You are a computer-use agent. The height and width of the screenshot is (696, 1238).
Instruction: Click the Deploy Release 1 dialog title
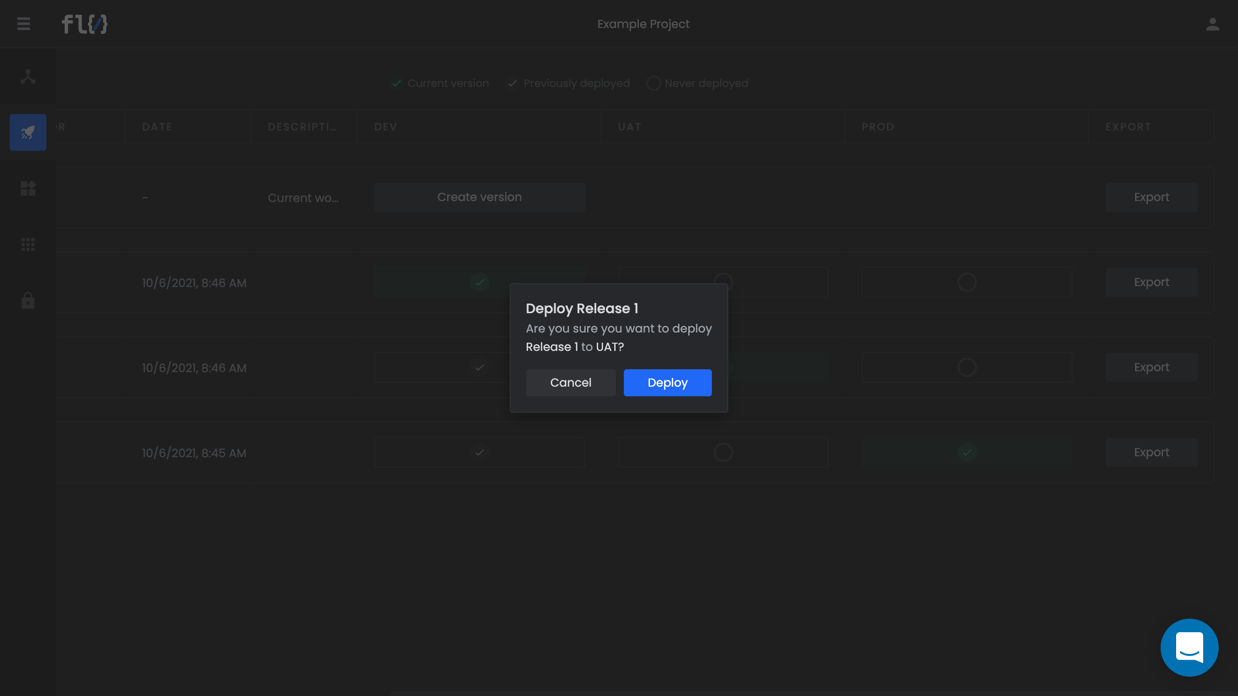(582, 308)
